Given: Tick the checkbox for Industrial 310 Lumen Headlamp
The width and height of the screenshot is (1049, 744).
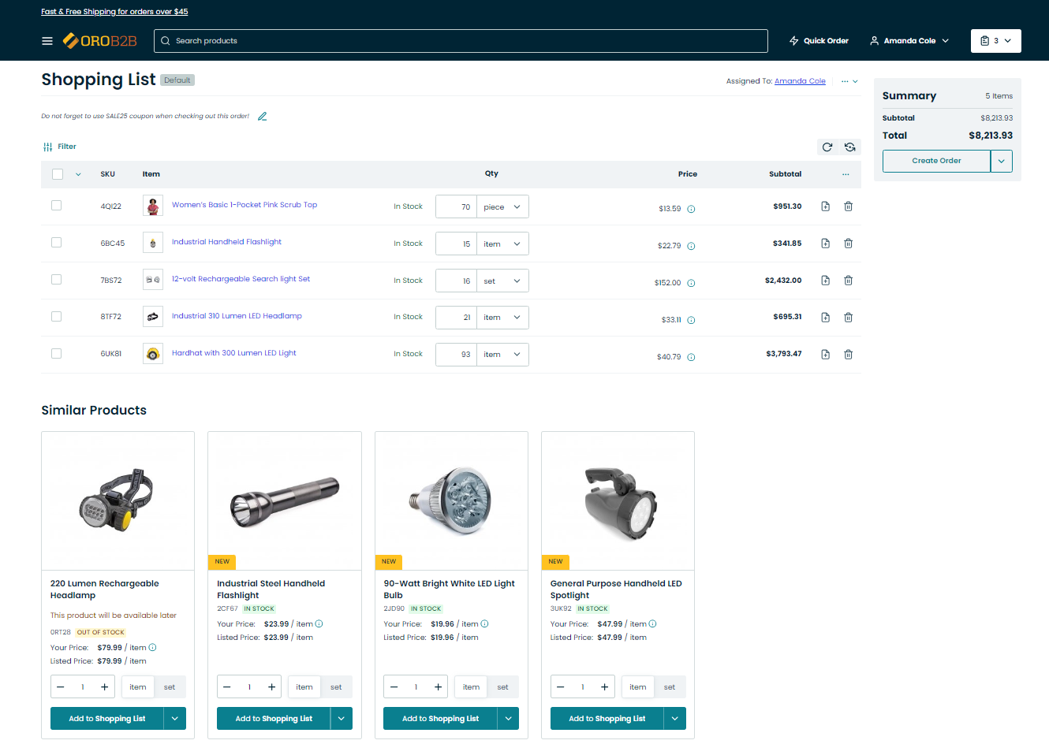Looking at the screenshot, I should click(x=56, y=317).
